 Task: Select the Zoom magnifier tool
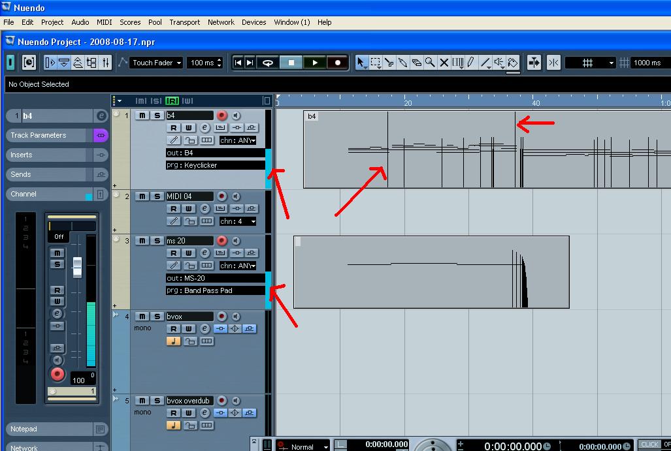pyautogui.click(x=430, y=63)
